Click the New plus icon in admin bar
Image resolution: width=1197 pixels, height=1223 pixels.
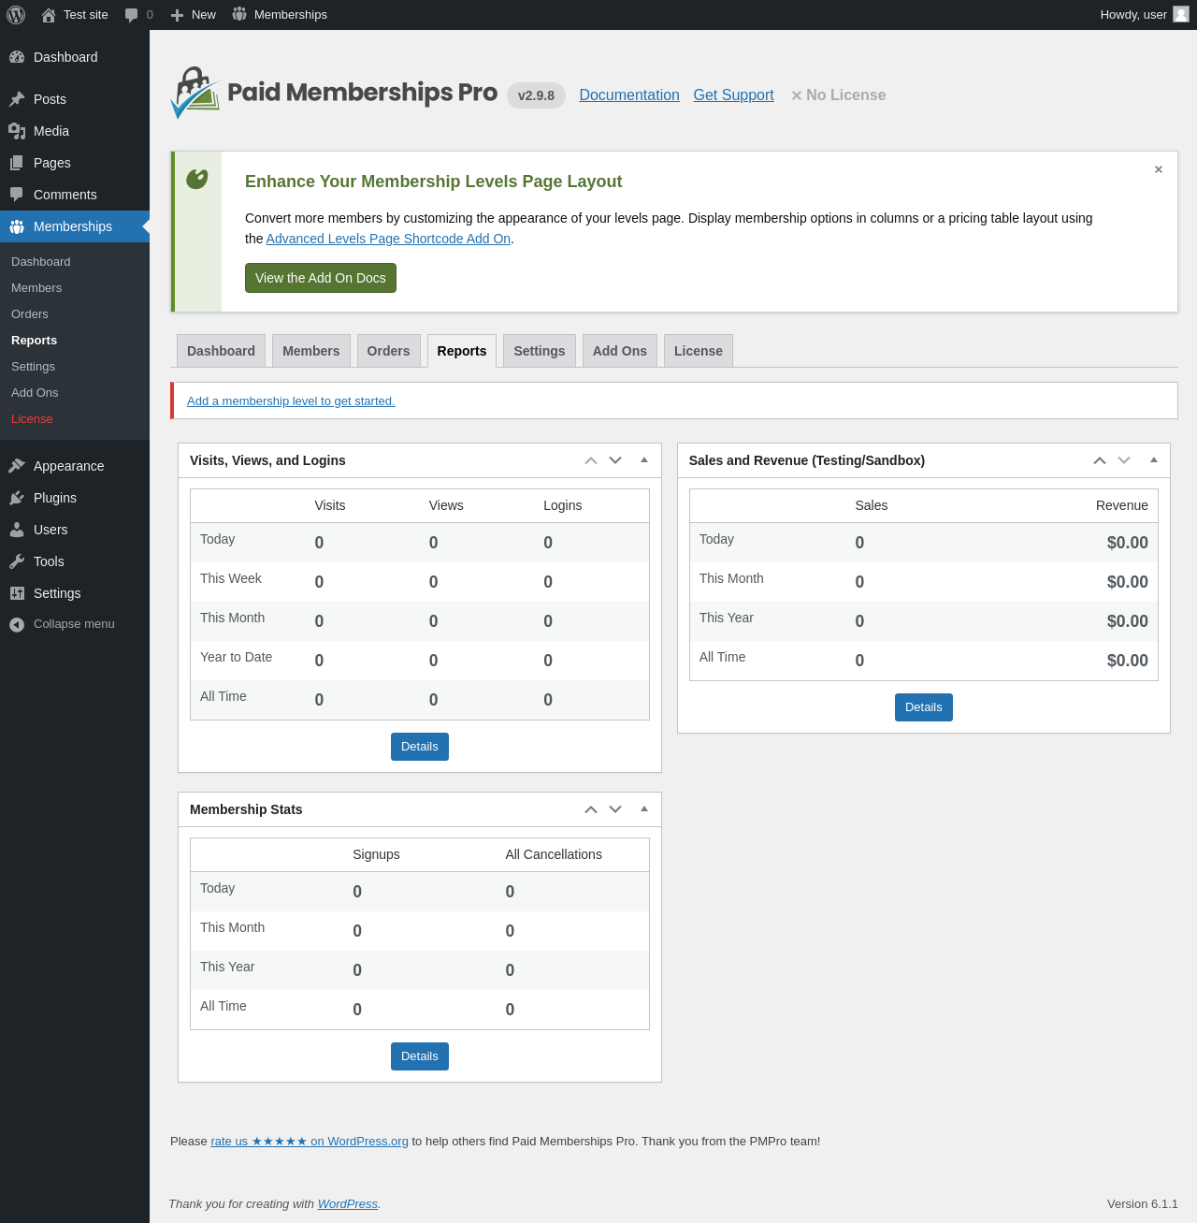(x=177, y=15)
